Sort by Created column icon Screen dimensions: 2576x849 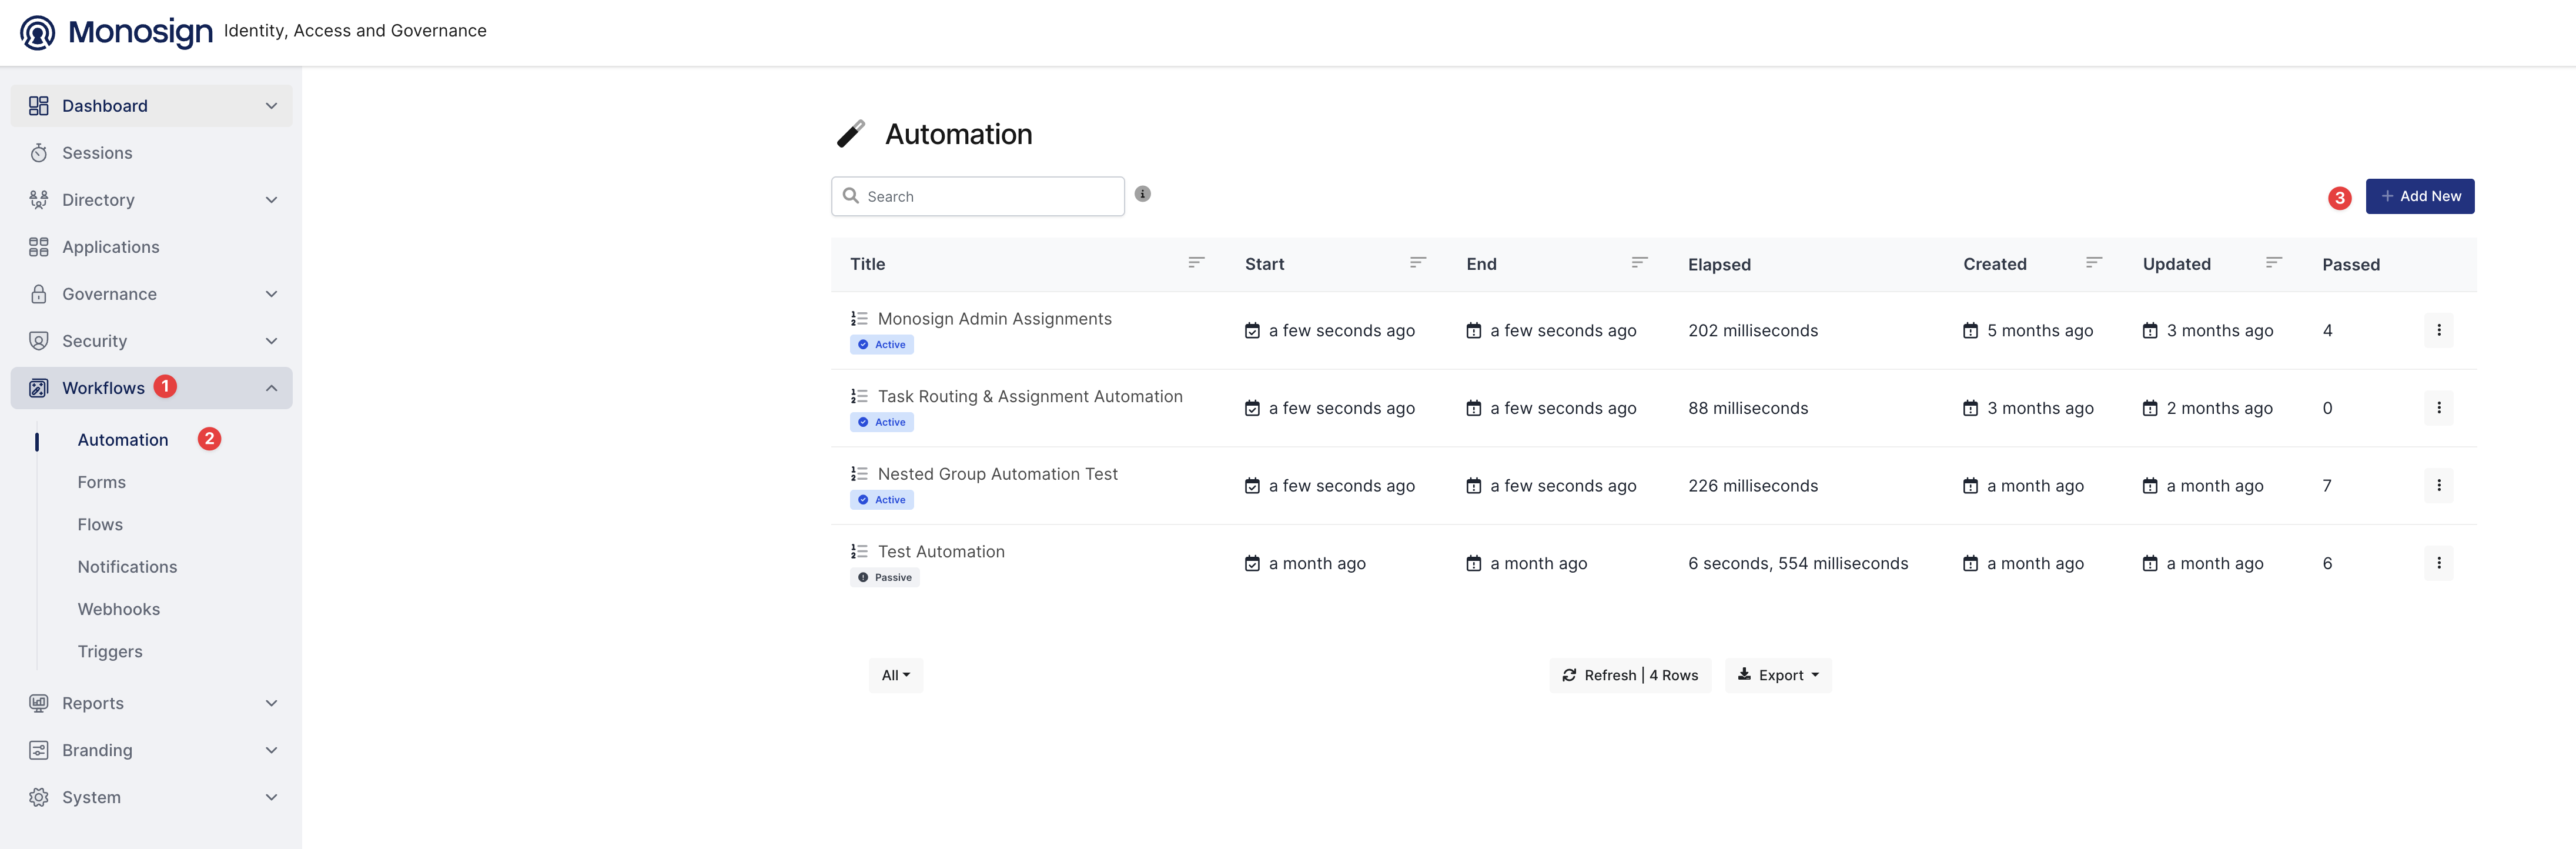coord(2094,263)
